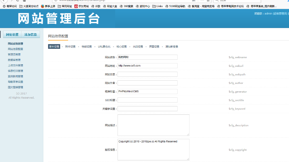The width and height of the screenshot is (289, 162).
Task: Open 上传文件管理 sidebar link
Action: click(15, 65)
